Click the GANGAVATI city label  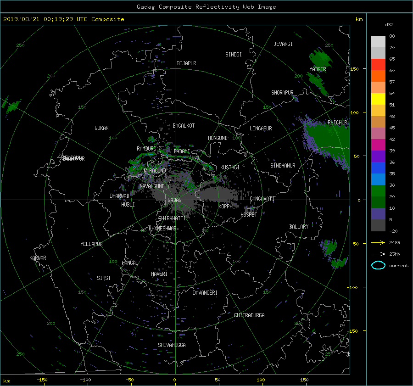pyautogui.click(x=262, y=199)
